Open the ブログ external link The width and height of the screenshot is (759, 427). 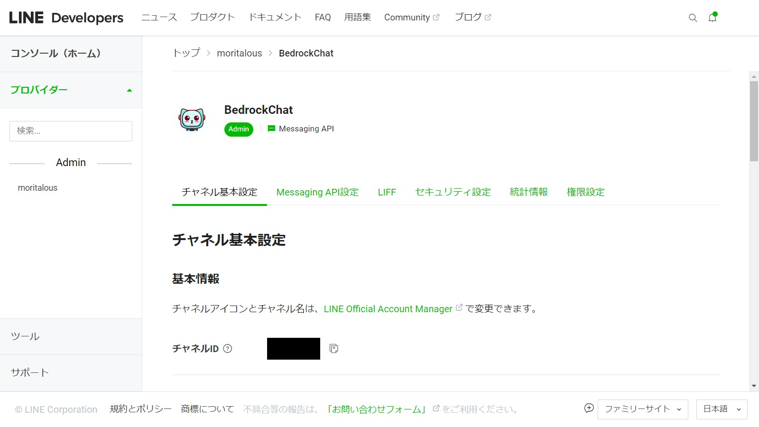pyautogui.click(x=472, y=18)
